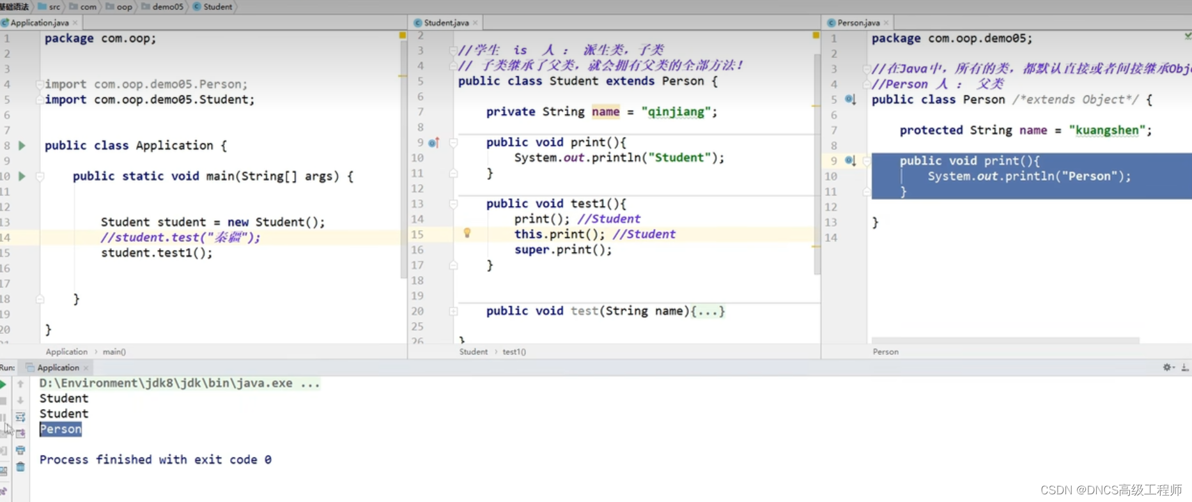The width and height of the screenshot is (1192, 502).
Task: Click the scroll-to-end icon in Run panel
Action: tap(20, 434)
